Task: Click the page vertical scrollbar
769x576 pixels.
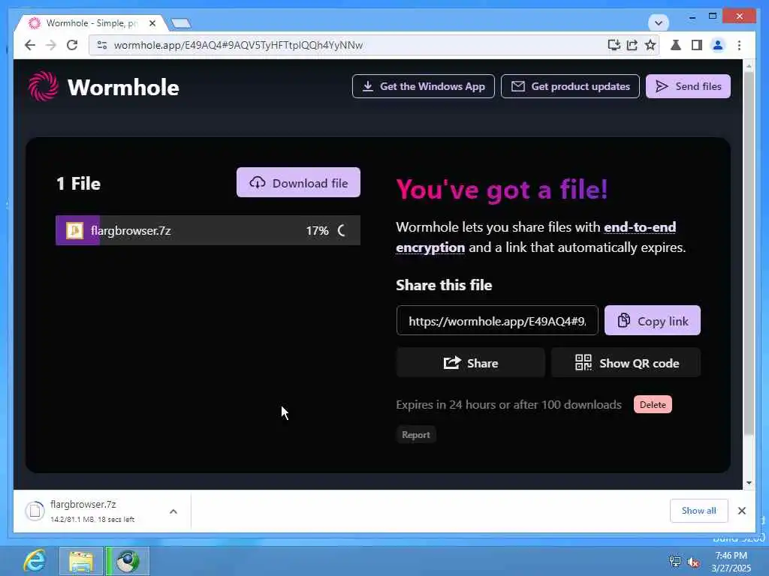Action: pyautogui.click(x=749, y=253)
